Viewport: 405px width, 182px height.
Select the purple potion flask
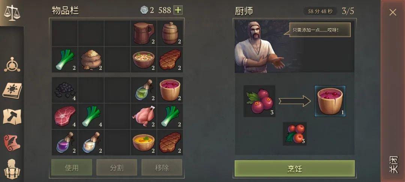(x=65, y=142)
